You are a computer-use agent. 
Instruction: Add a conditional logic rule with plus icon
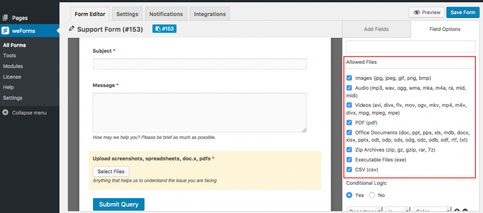coord(456,210)
